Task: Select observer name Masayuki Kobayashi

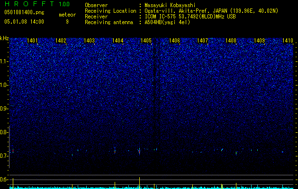Action: click(x=170, y=5)
